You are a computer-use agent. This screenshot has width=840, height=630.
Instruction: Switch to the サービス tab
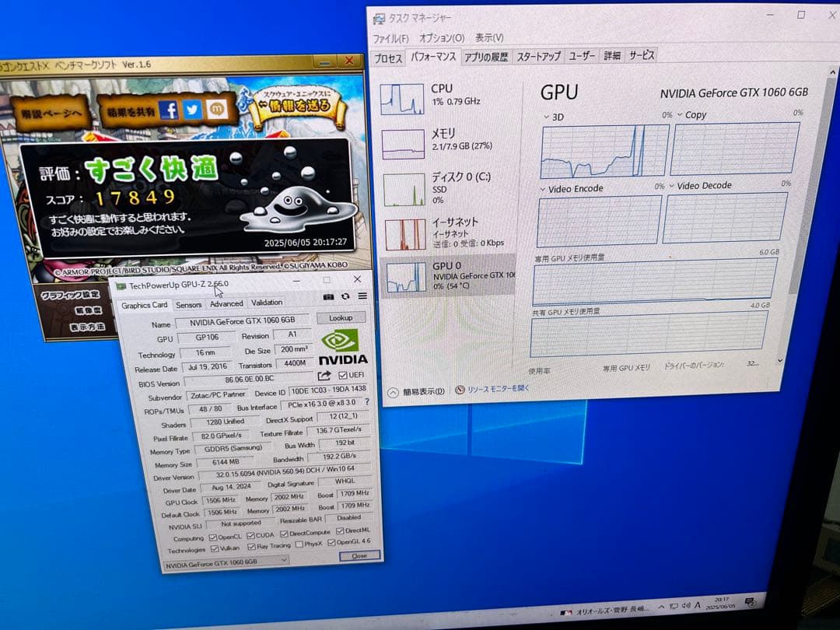click(x=641, y=54)
